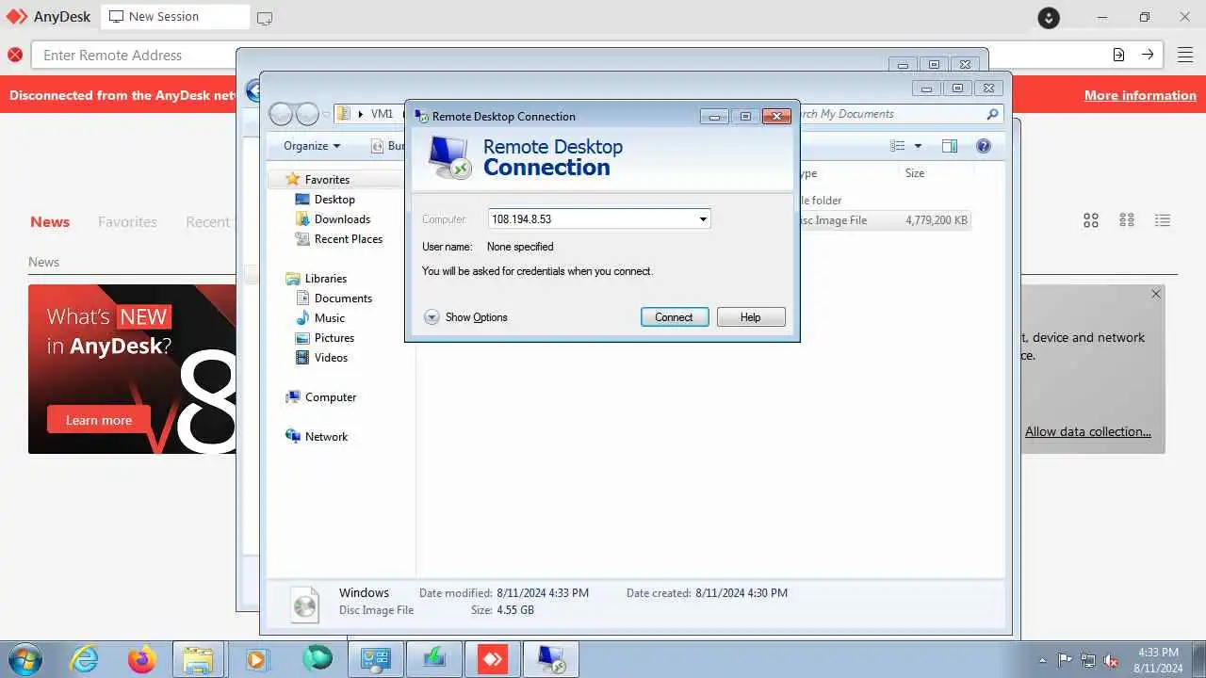Switch to the AnyDesk News tab
1206x678 pixels.
point(50,222)
